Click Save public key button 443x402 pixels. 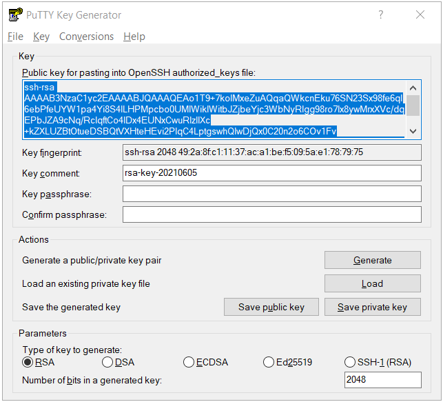pyautogui.click(x=271, y=307)
